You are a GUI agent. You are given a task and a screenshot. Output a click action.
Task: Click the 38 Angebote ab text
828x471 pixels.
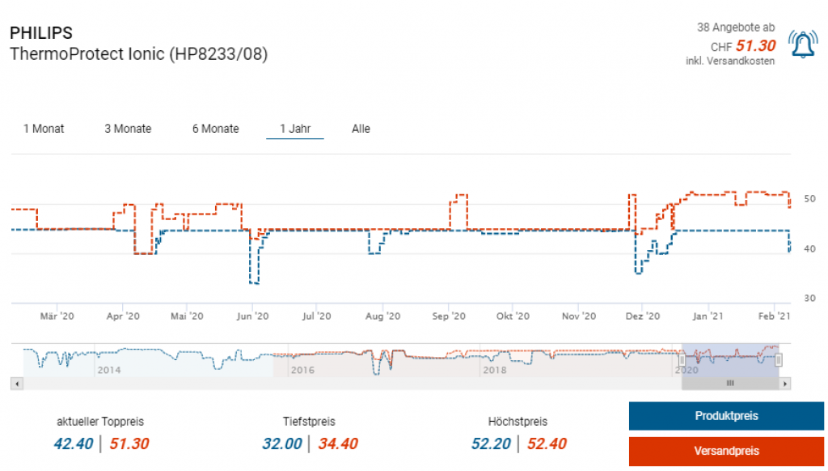coord(736,28)
